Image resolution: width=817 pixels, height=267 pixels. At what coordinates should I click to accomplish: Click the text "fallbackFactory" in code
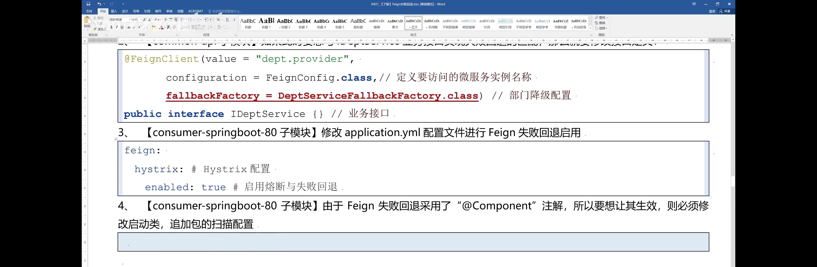(213, 96)
